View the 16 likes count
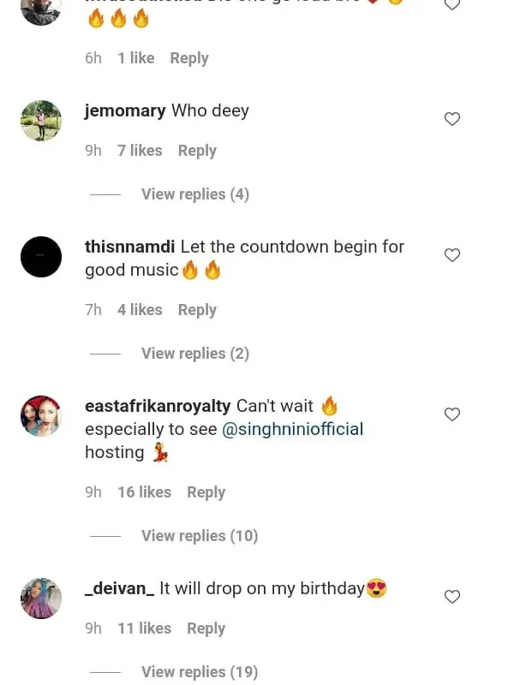 pyautogui.click(x=144, y=492)
